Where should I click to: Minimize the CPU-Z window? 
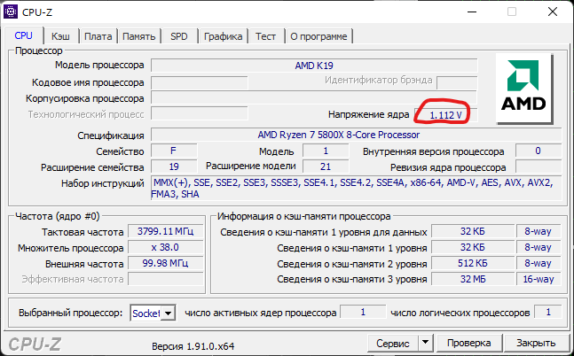coord(472,12)
